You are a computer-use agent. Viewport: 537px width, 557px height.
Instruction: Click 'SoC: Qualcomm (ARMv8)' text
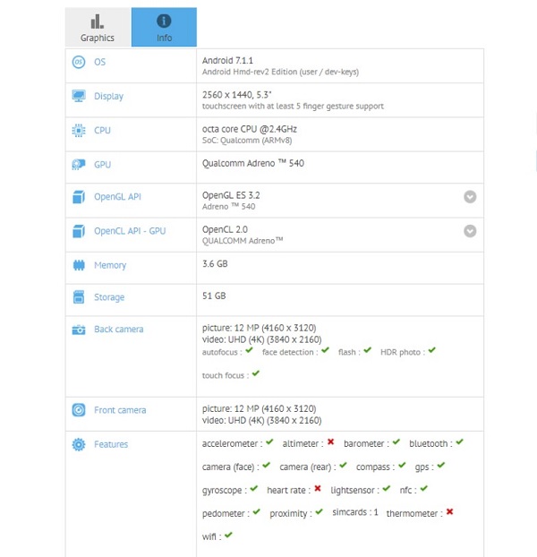click(247, 141)
